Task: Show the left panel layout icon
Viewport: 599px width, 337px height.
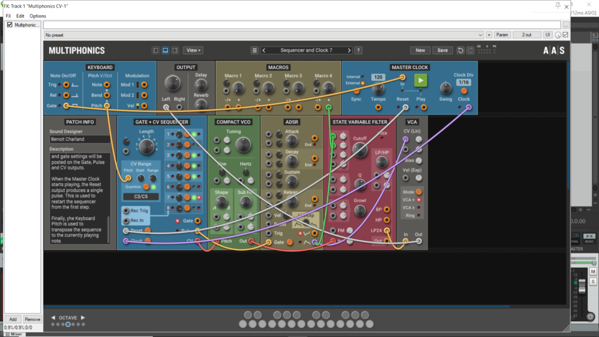Action: [156, 50]
